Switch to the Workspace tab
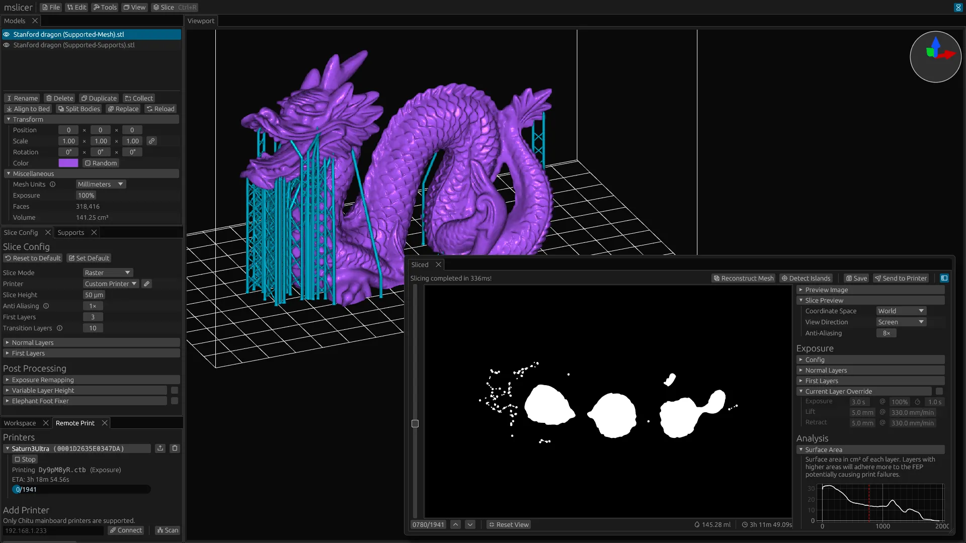Screen dimensions: 966x543 point(20,423)
